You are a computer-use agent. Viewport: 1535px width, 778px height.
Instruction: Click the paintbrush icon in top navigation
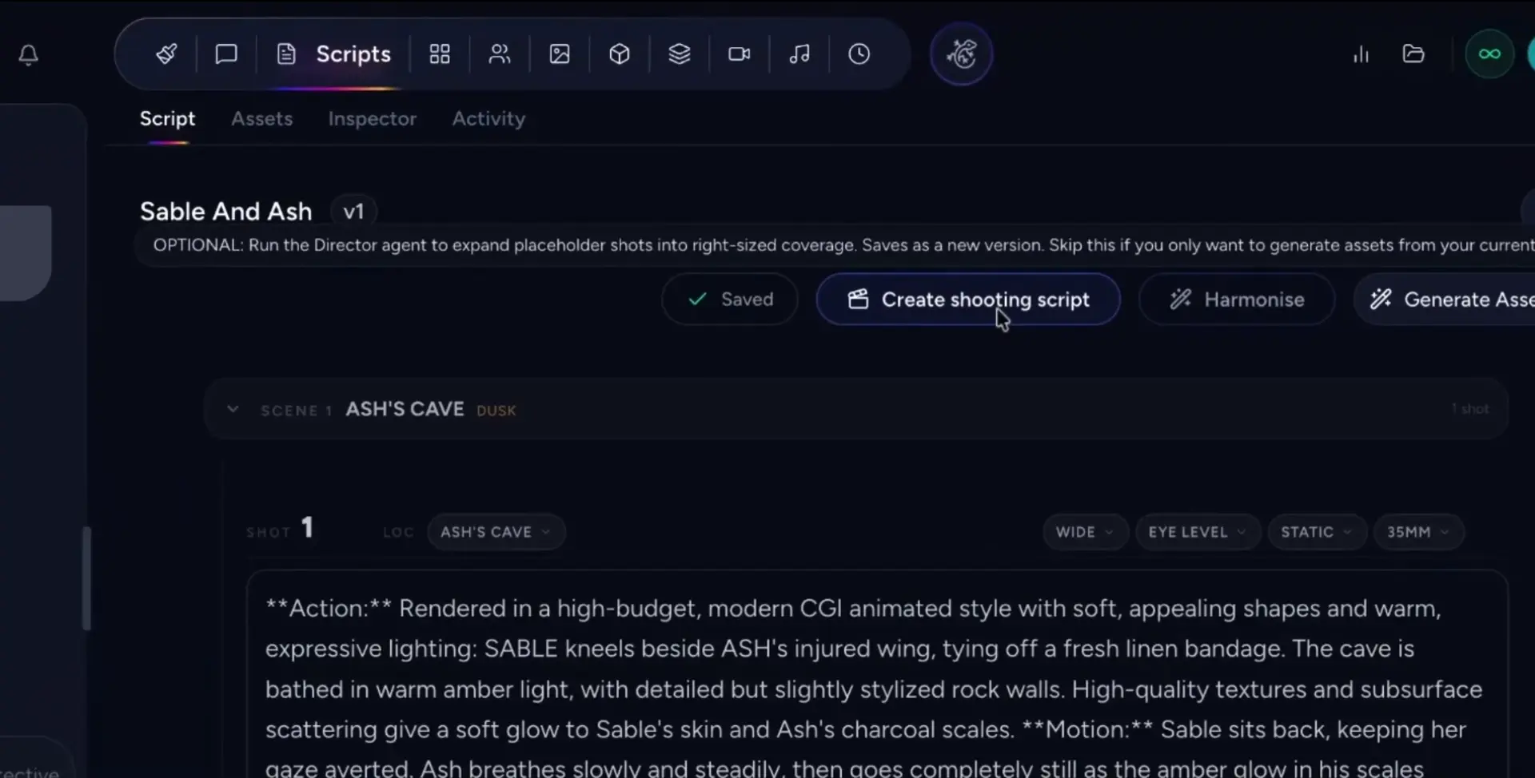point(166,54)
